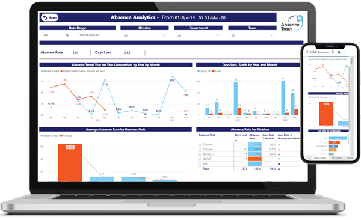Click the notification bell on phone
This screenshot has height=220, width=361.
[339, 52]
